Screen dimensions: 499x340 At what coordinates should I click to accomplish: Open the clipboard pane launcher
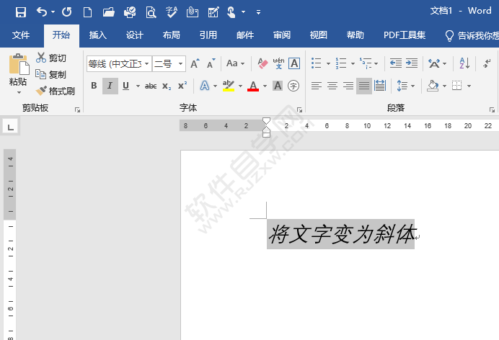click(77, 109)
